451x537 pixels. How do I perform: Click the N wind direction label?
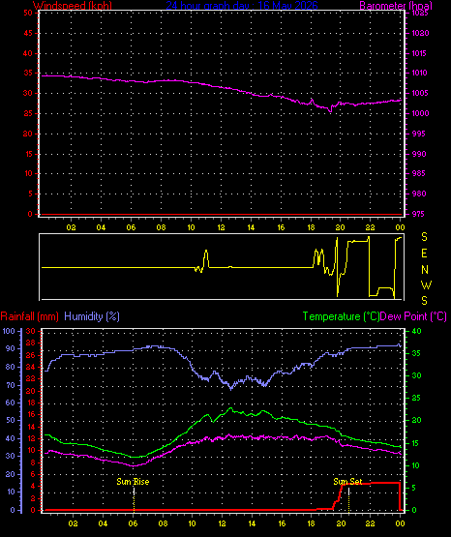(425, 270)
